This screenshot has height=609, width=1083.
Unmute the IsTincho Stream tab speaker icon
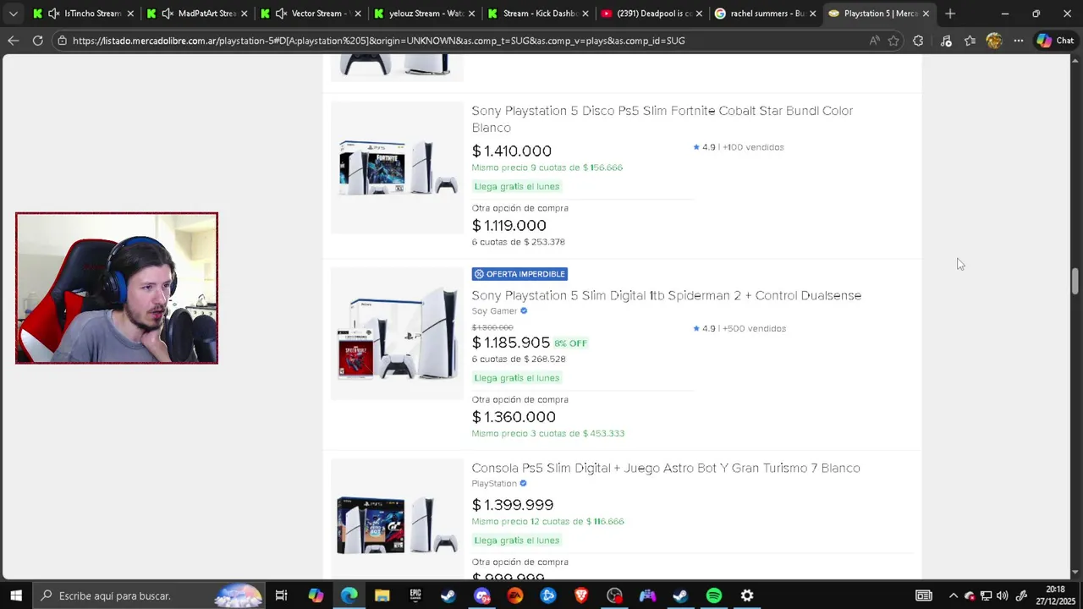click(53, 14)
